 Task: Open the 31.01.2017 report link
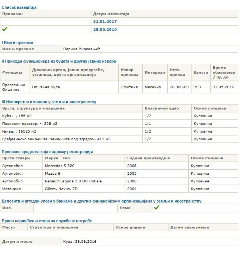105,22
